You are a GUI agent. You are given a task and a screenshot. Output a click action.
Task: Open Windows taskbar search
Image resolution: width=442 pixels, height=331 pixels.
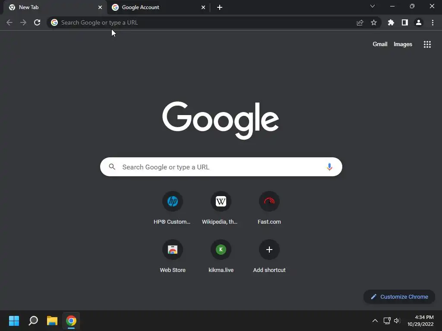pyautogui.click(x=33, y=321)
